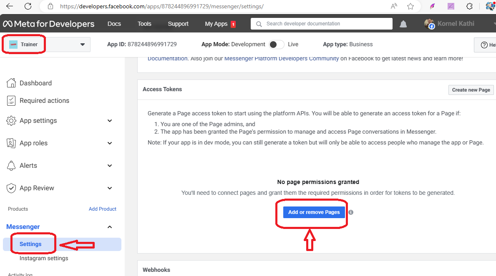Click the Read aloud icon in address bar
This screenshot has height=276, width=496.
click(x=394, y=6)
